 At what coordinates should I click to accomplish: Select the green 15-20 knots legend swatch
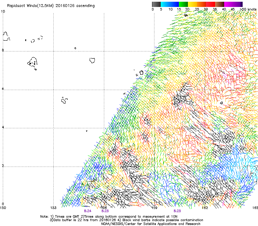click(x=183, y=4)
